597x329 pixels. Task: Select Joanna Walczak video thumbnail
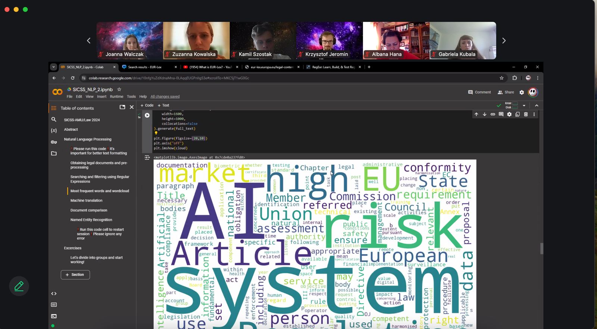(x=129, y=41)
